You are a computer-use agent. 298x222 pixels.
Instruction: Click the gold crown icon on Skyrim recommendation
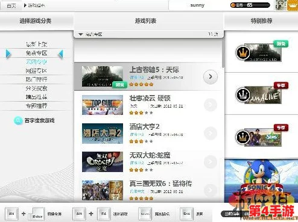(x=243, y=53)
